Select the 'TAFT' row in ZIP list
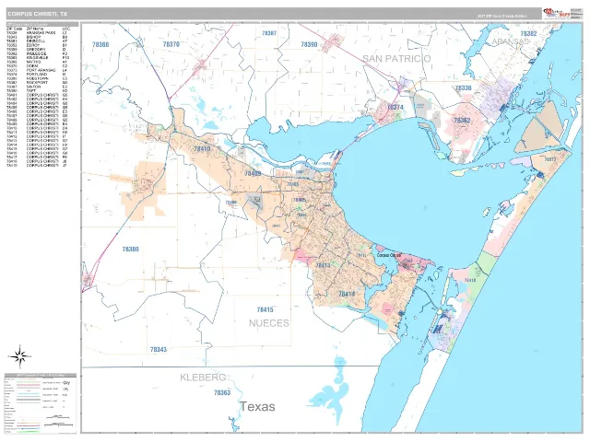 click(x=38, y=91)
